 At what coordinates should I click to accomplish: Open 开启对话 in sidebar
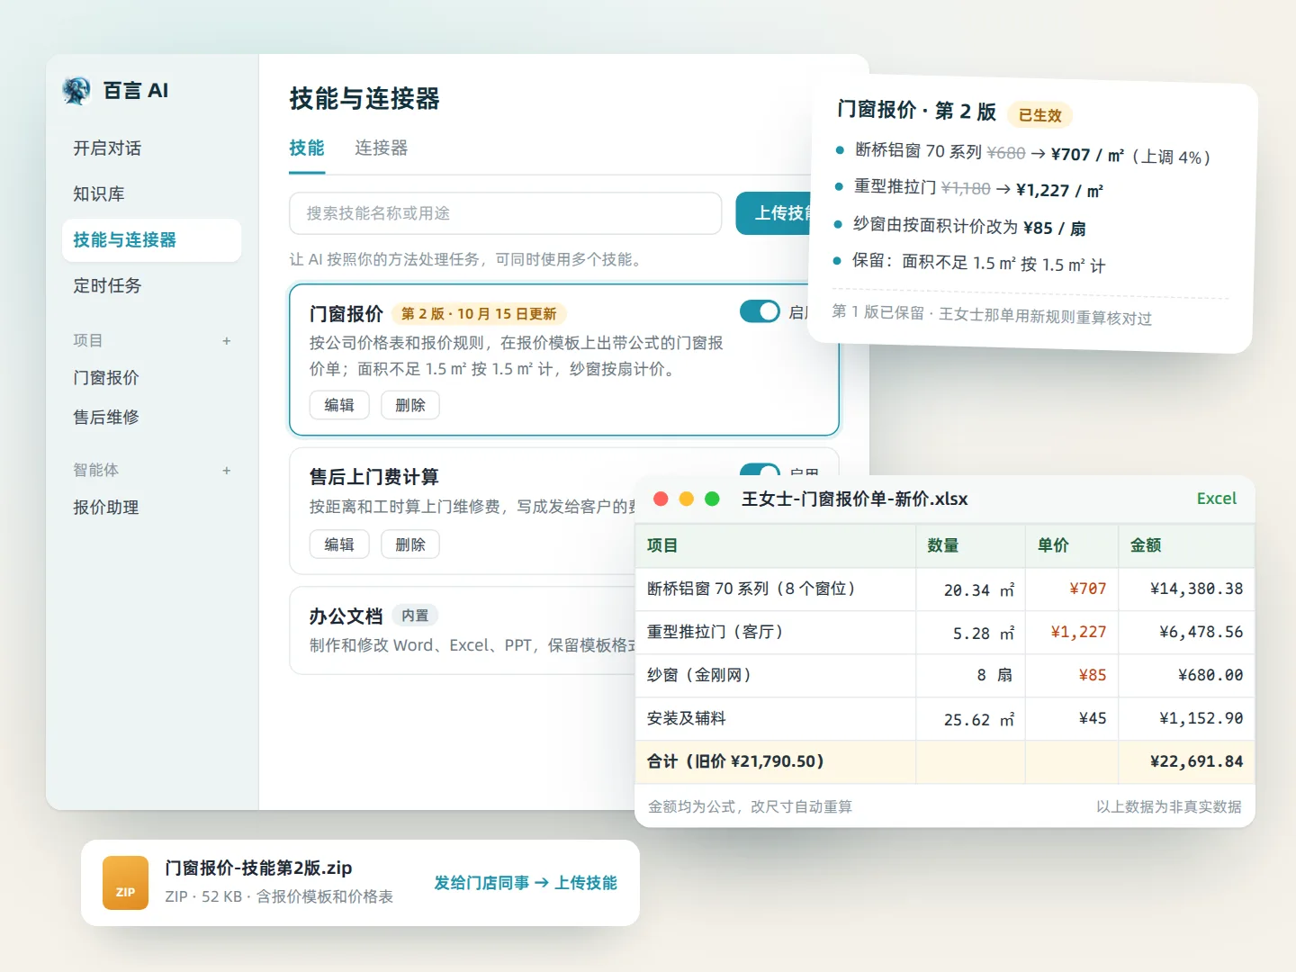(x=151, y=148)
